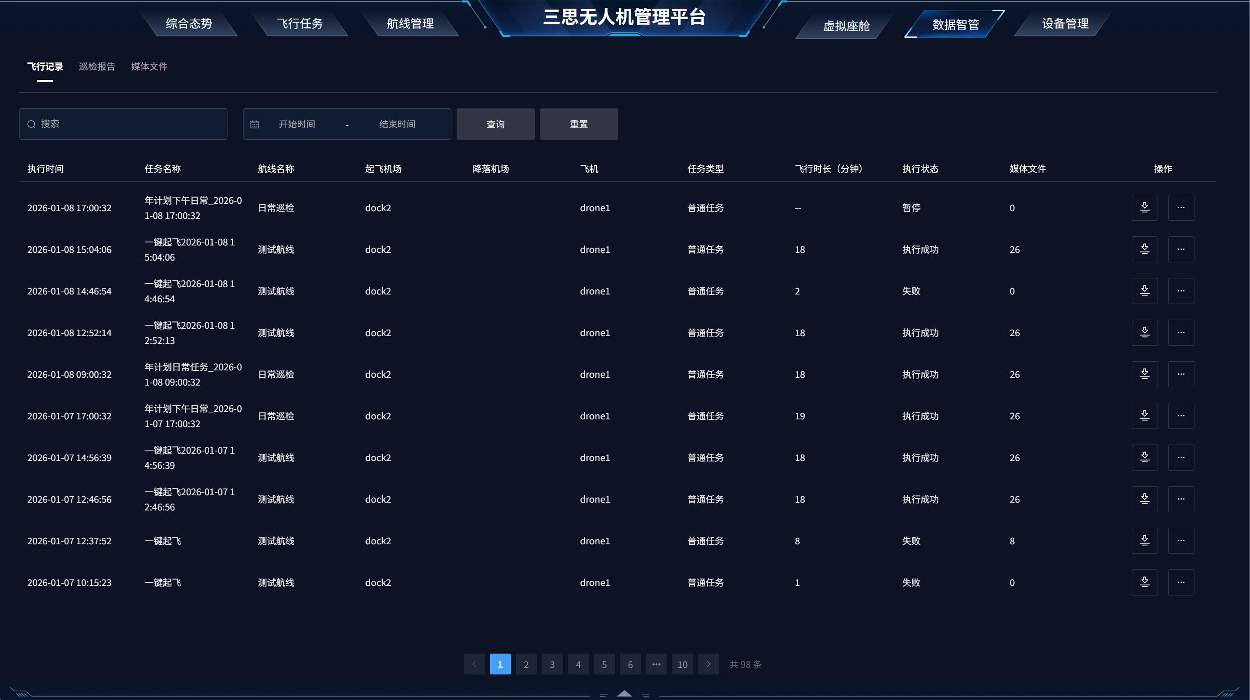Expand the bottom panel up arrow
Viewport: 1250px width, 700px height.
point(624,693)
